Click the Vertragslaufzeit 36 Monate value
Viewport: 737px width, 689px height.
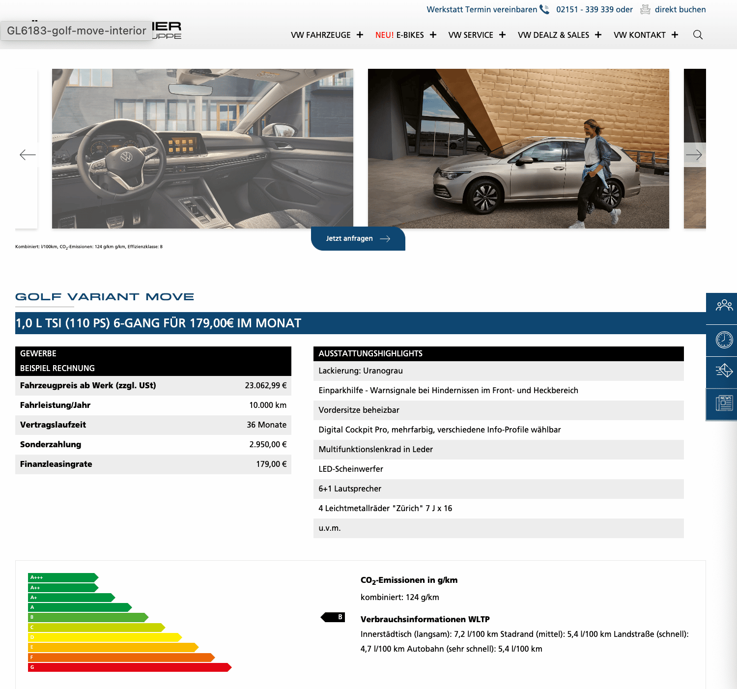coord(266,425)
